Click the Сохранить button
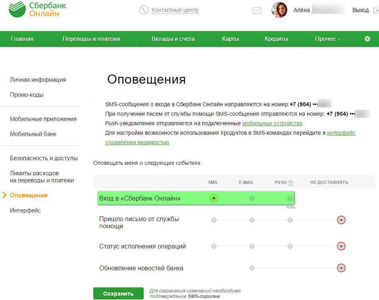379x300 pixels. pos(118,294)
